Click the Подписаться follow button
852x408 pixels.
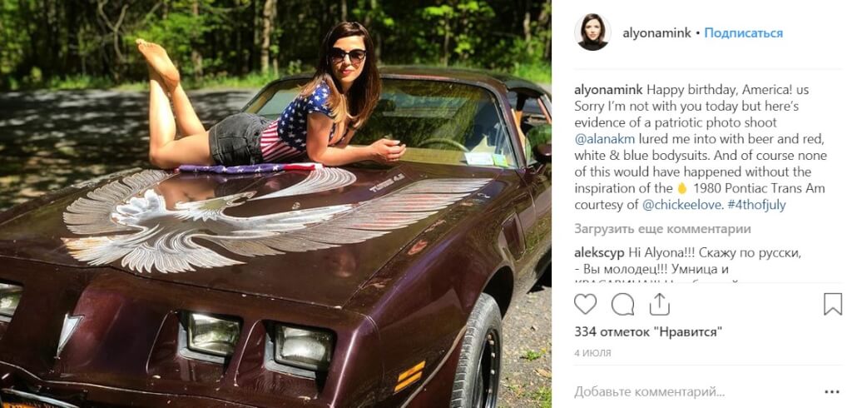tap(743, 33)
